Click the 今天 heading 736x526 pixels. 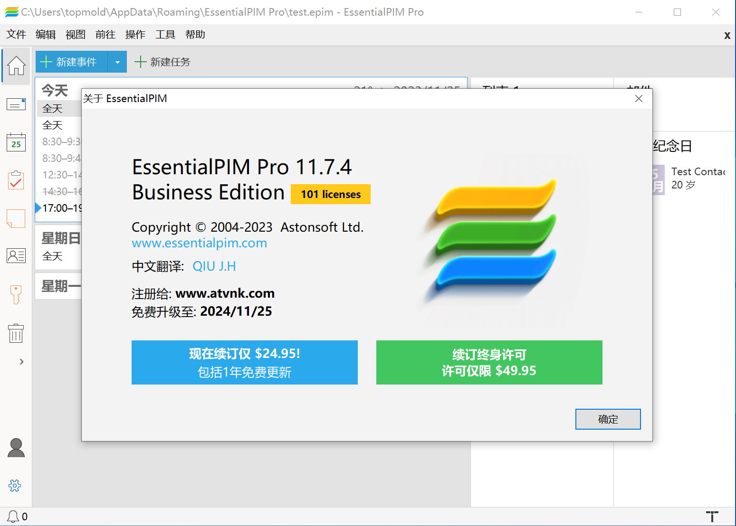55,90
